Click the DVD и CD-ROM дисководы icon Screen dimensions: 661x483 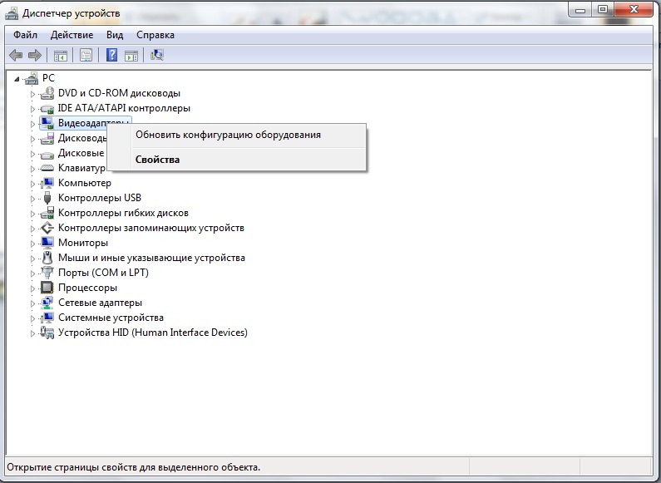[47, 93]
